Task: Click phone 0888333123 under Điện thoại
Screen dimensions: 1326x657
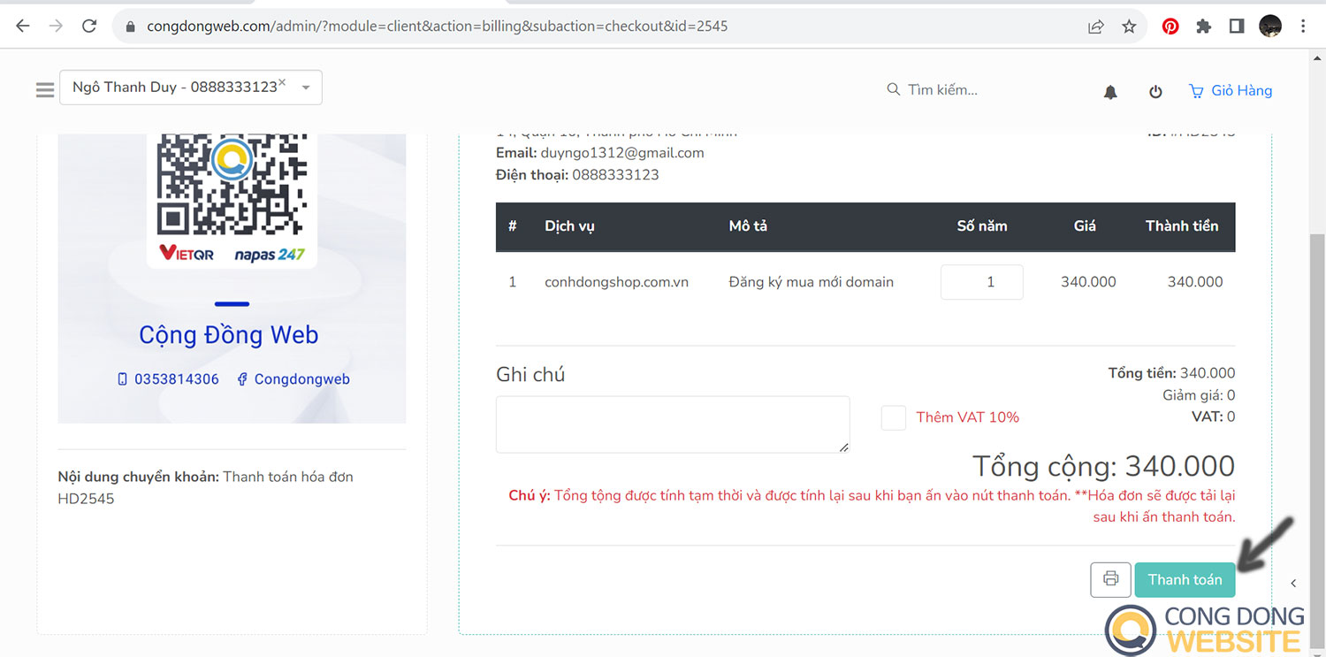Action: click(x=615, y=175)
